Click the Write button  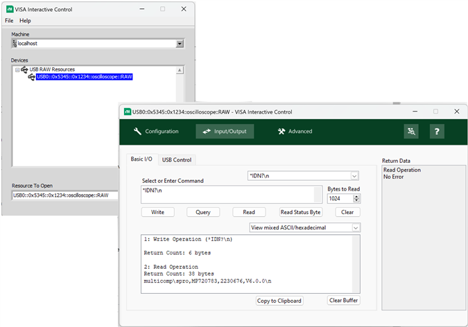coord(157,212)
